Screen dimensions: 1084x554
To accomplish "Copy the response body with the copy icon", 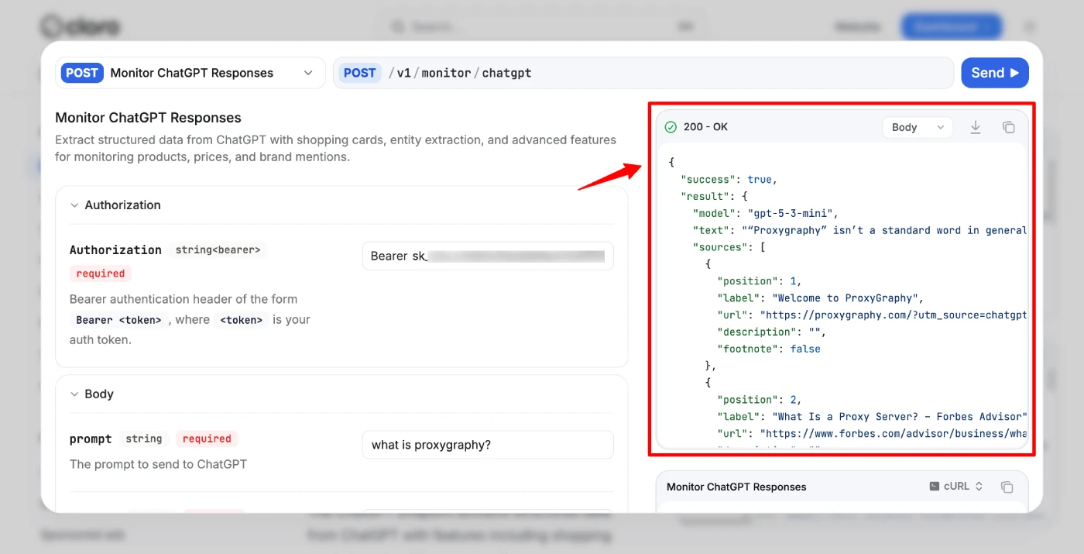I will pos(1008,127).
